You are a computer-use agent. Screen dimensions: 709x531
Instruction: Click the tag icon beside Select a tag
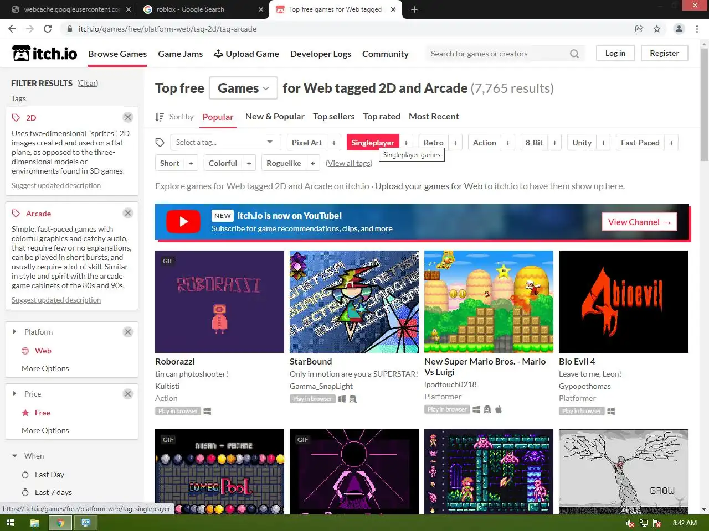click(160, 143)
